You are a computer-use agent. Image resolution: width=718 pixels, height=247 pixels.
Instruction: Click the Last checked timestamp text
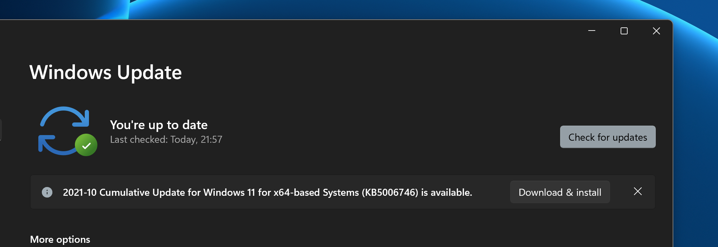166,139
